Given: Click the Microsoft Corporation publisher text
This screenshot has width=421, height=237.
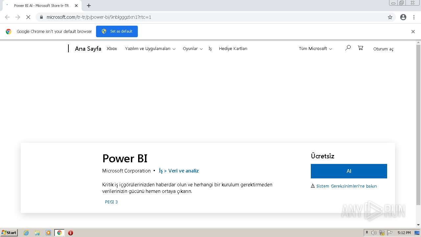Looking at the screenshot, I should point(126,171).
